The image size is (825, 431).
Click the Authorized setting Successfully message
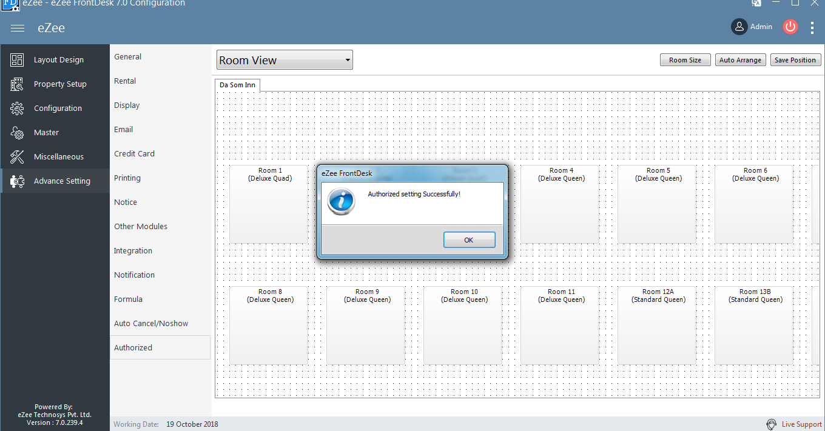click(414, 194)
